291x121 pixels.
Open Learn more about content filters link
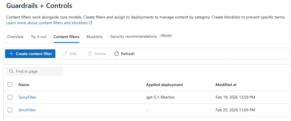click(x=47, y=23)
